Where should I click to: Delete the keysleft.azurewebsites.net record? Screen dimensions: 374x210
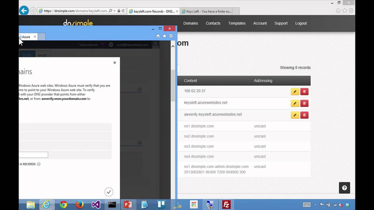[304, 103]
